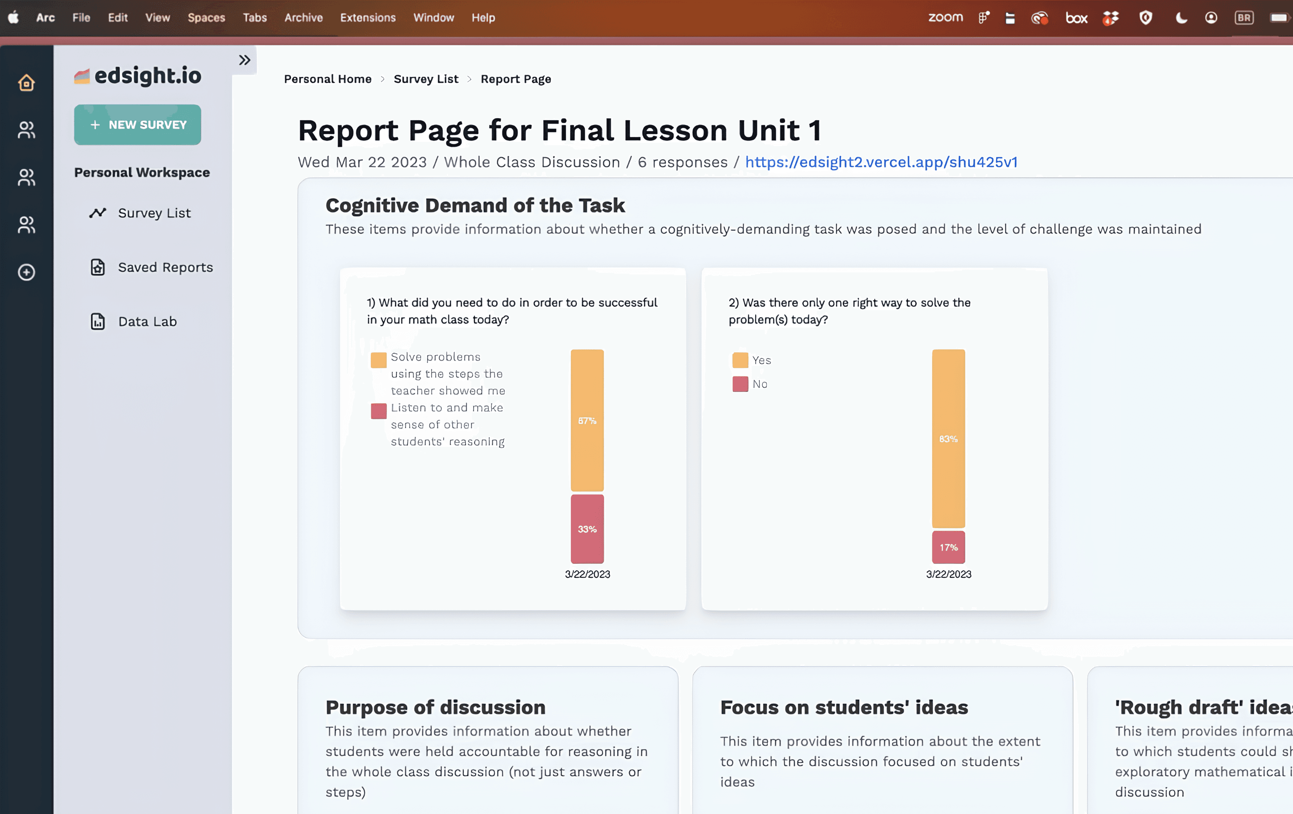Click the red No legend swatch
The image size is (1293, 814).
click(740, 384)
